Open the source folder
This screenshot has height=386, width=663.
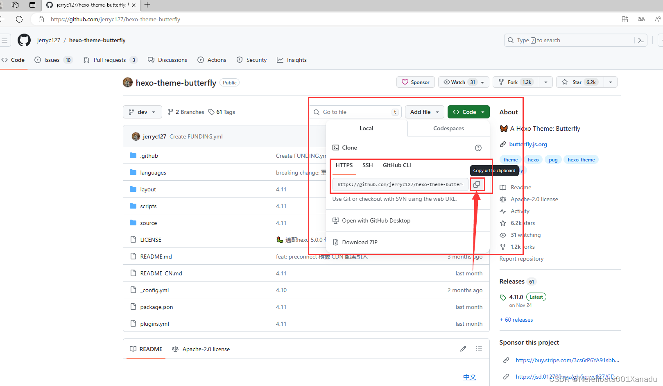(x=148, y=223)
